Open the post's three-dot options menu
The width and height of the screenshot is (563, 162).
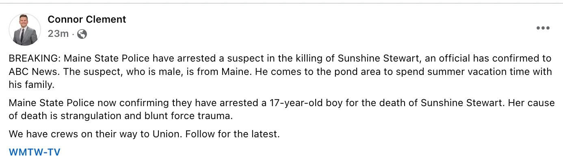click(543, 28)
